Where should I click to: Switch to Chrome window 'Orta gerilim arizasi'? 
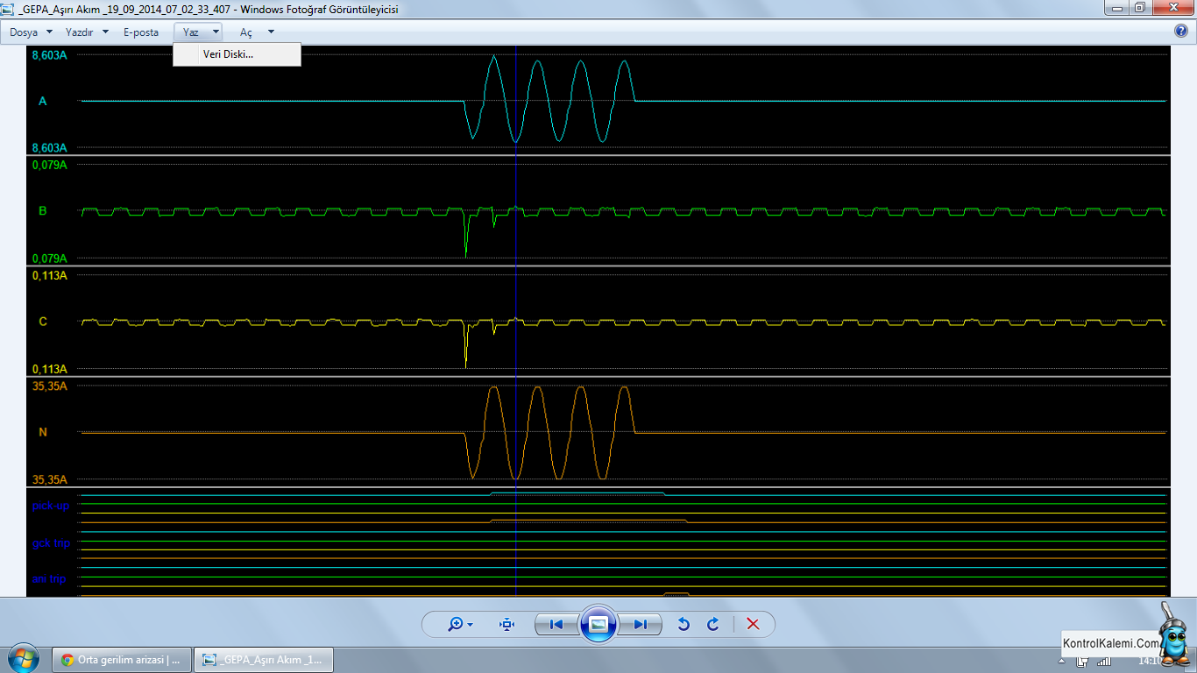pos(121,660)
